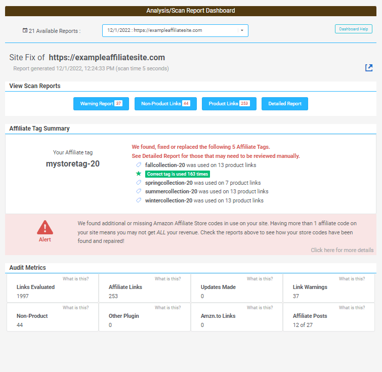Screen dimensions: 382x372
Task: Click the View Scan Reports heading
Action: coord(35,86)
